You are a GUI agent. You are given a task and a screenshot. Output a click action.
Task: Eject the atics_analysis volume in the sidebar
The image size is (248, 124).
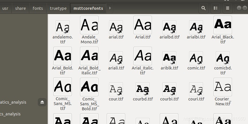(x=42, y=102)
